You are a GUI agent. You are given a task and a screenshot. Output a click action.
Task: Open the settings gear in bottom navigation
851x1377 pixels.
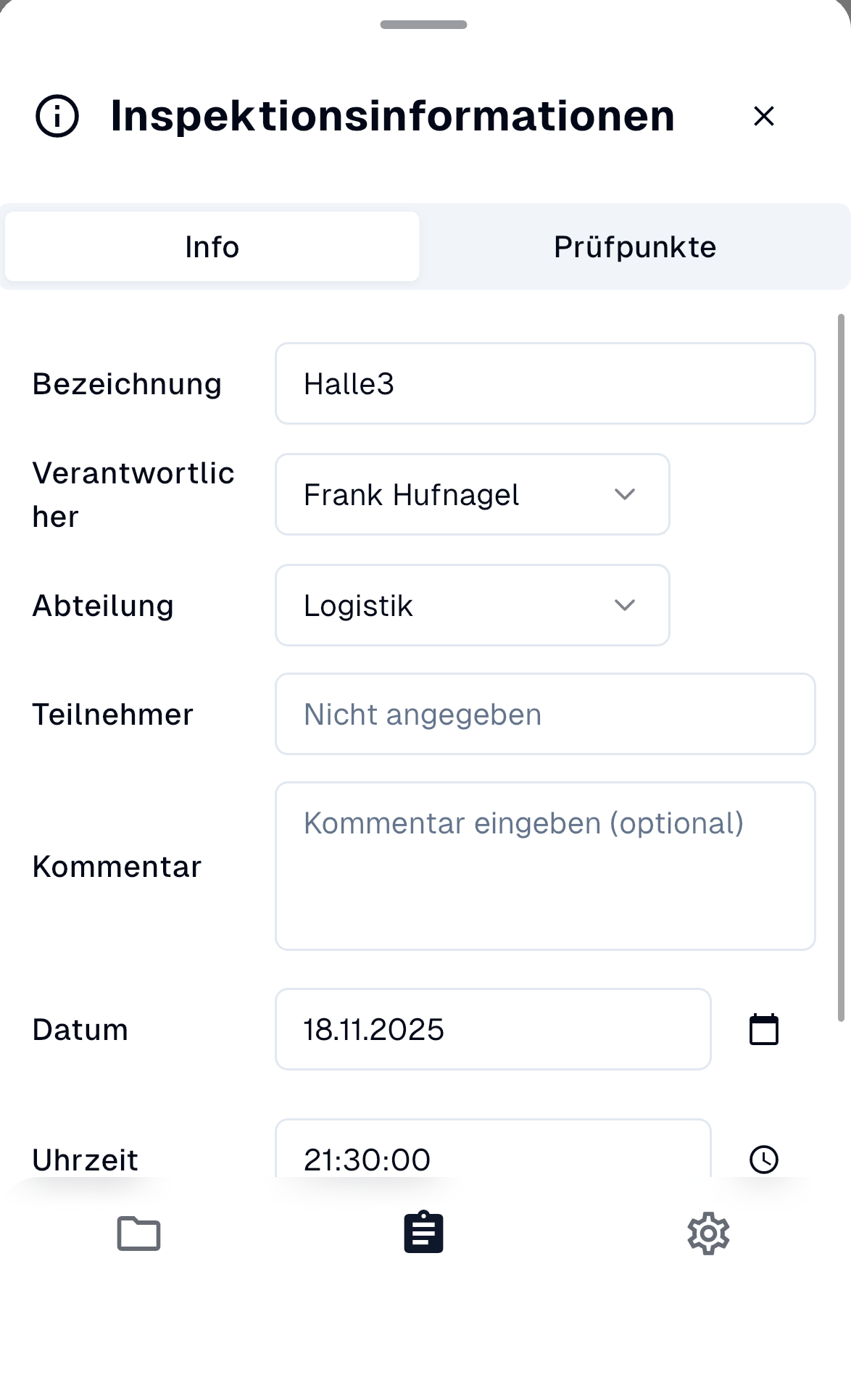point(708,1233)
